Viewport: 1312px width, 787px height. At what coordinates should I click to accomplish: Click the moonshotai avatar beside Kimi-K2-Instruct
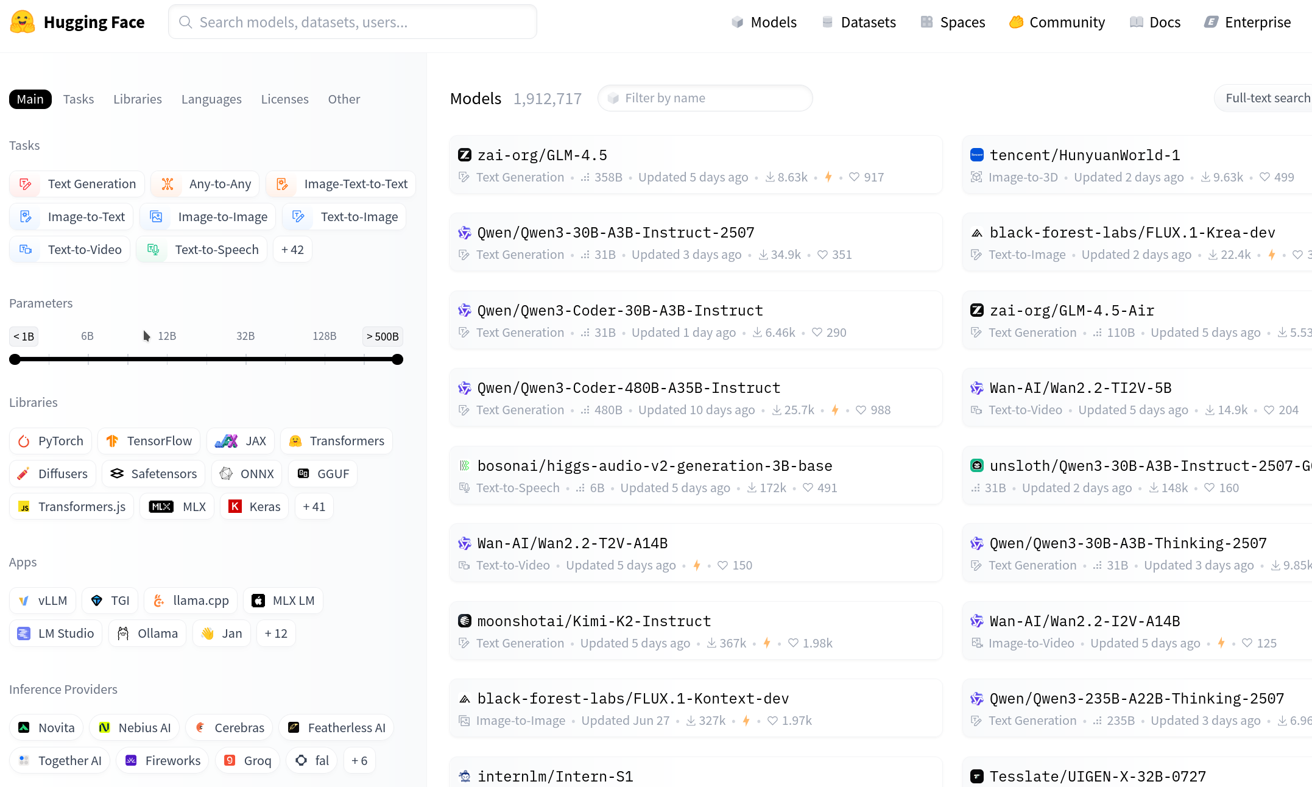click(465, 621)
